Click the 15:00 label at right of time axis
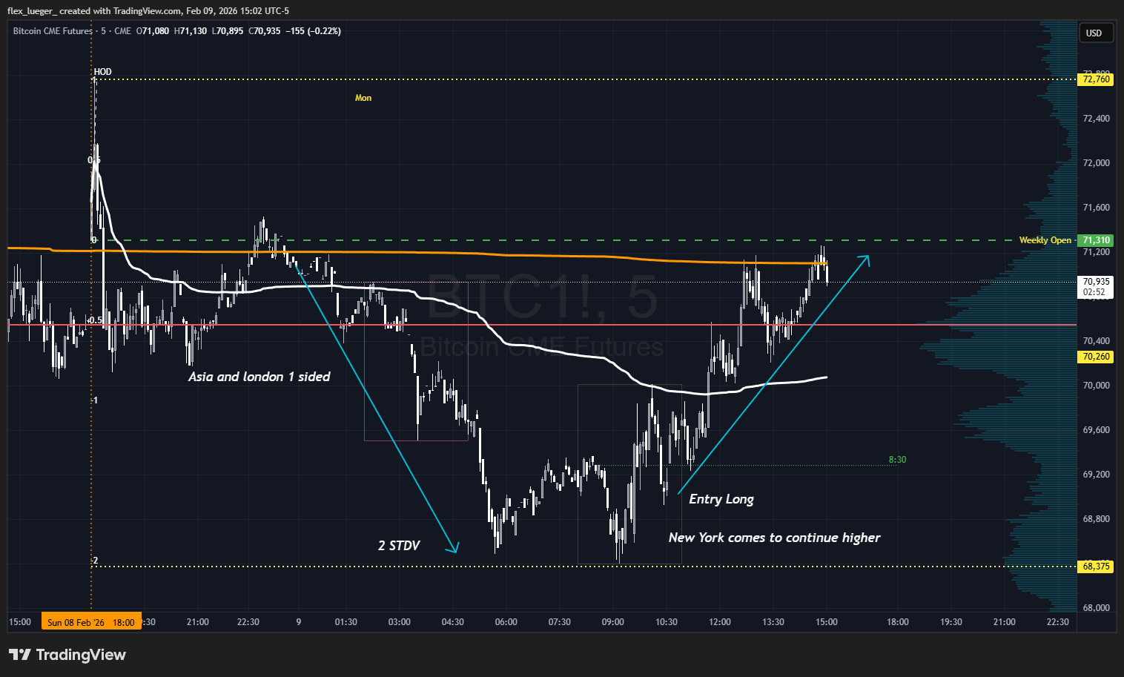Viewport: 1124px width, 677px height. (826, 622)
